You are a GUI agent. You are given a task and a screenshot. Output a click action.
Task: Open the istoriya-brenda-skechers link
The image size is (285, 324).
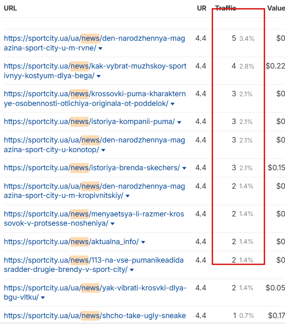click(92, 168)
